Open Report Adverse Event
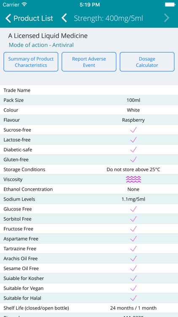 89,62
